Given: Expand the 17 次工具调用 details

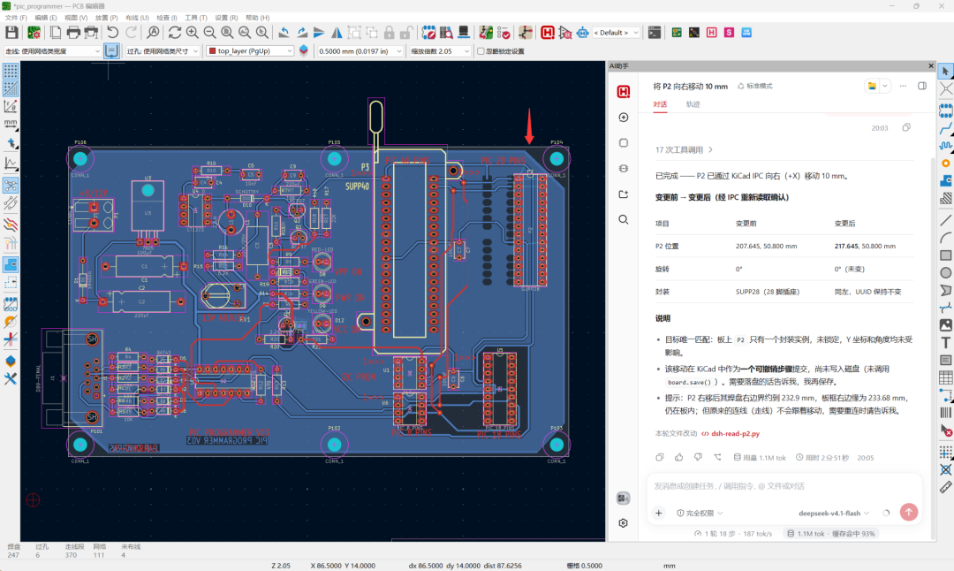Looking at the screenshot, I should click(684, 149).
